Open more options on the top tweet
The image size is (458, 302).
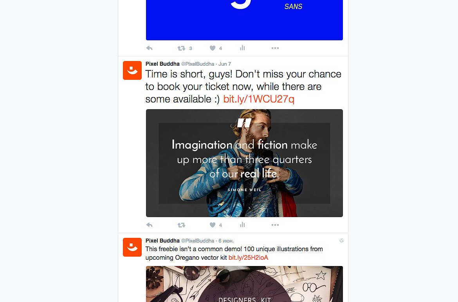[275, 48]
